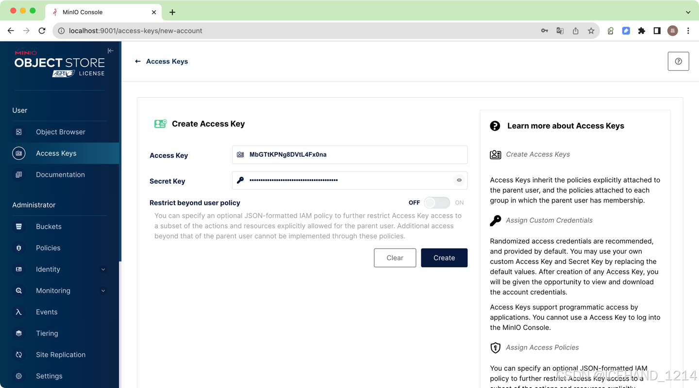
Task: Click the Tiering layers icon
Action: click(x=19, y=334)
